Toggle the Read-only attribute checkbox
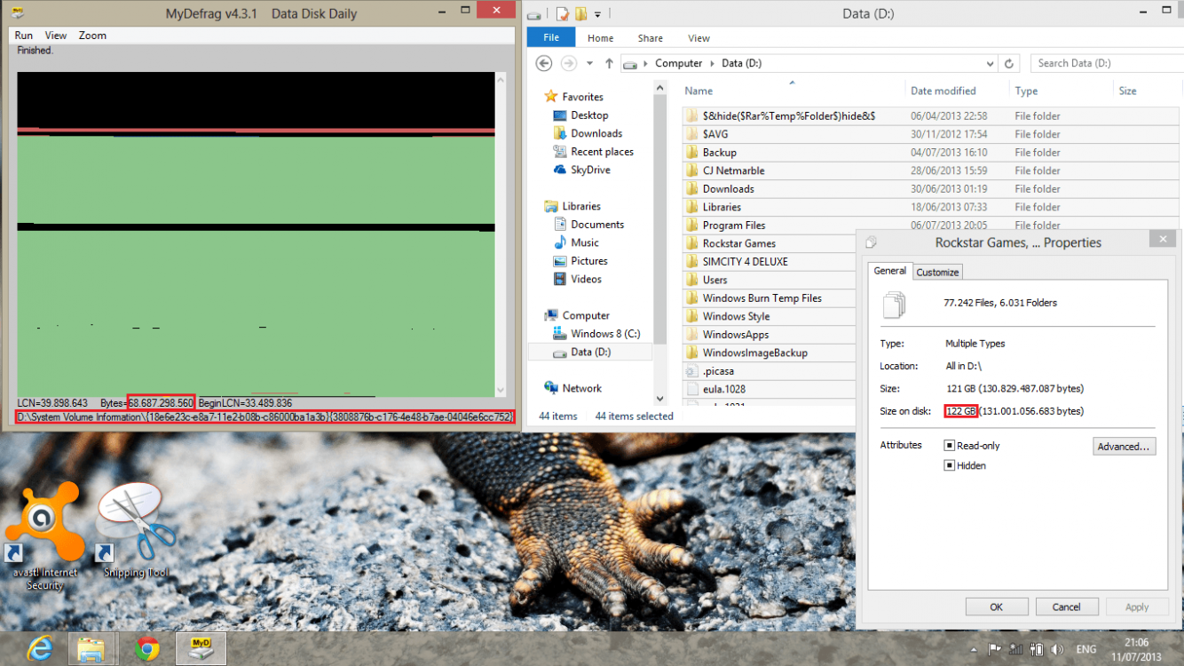1184x666 pixels. [x=950, y=446]
